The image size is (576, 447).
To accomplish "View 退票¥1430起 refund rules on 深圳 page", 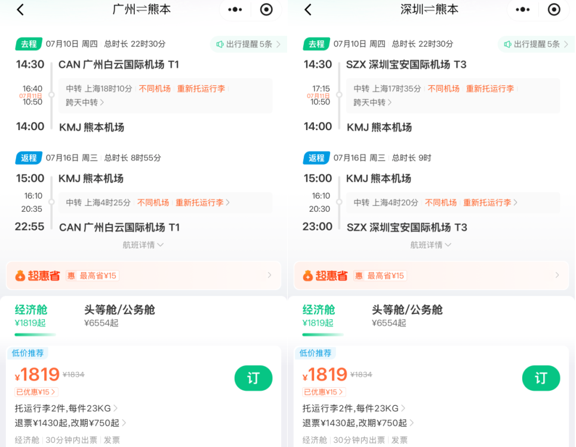I will pos(358,423).
